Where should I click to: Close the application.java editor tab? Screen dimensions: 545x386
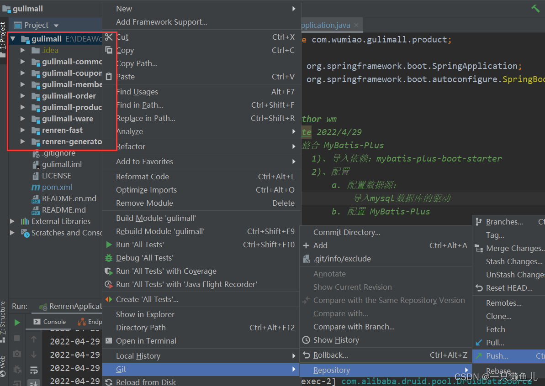[x=356, y=25]
